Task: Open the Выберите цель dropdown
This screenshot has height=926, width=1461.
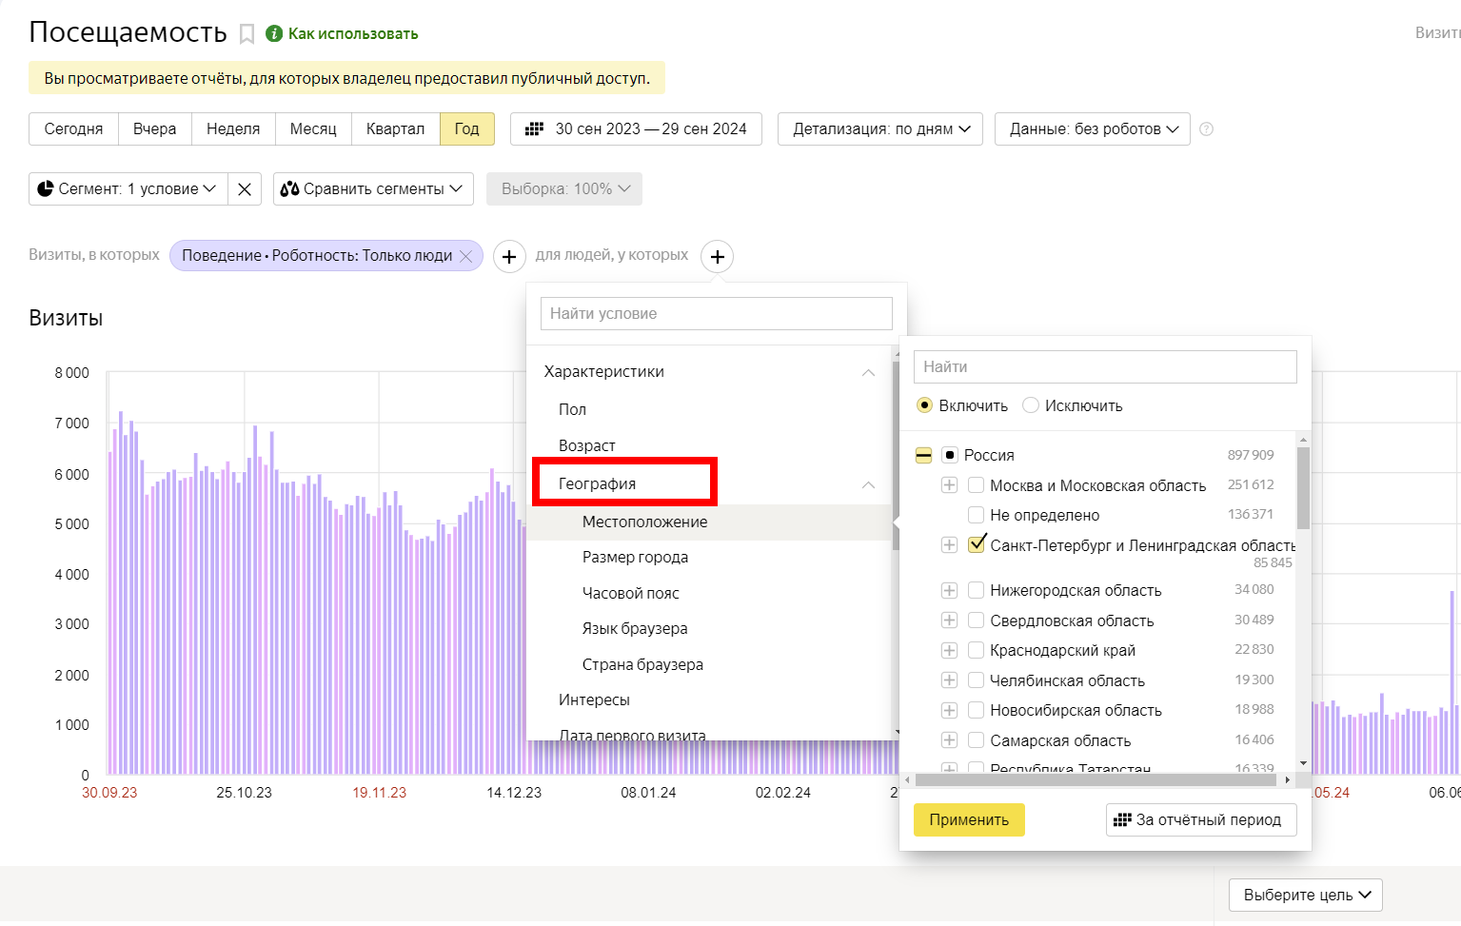Action: [x=1306, y=895]
